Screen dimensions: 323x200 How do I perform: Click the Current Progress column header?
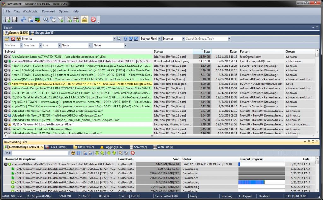click(x=261, y=159)
